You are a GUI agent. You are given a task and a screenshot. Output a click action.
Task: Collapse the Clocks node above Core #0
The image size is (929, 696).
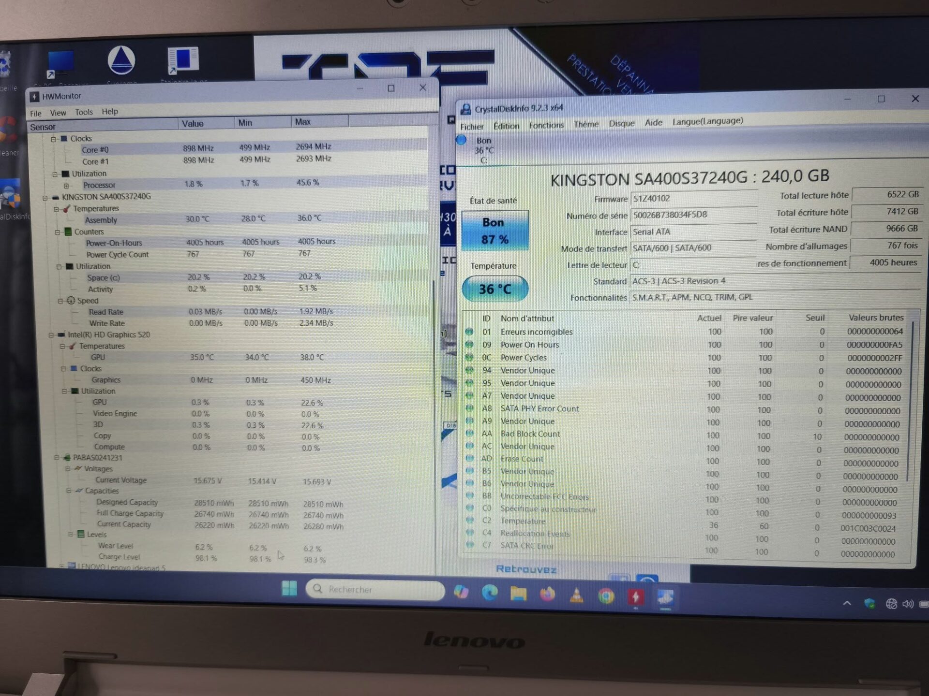point(54,139)
